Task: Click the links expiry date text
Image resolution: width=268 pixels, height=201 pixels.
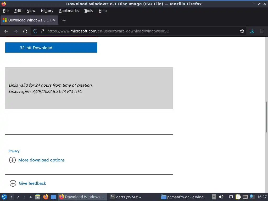Action: click(x=46, y=91)
